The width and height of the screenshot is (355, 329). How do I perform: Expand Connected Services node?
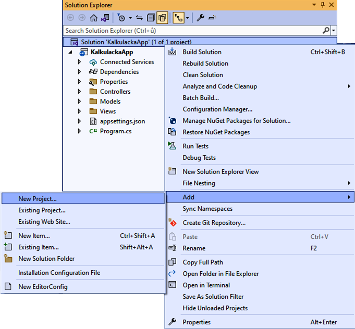pyautogui.click(x=79, y=62)
